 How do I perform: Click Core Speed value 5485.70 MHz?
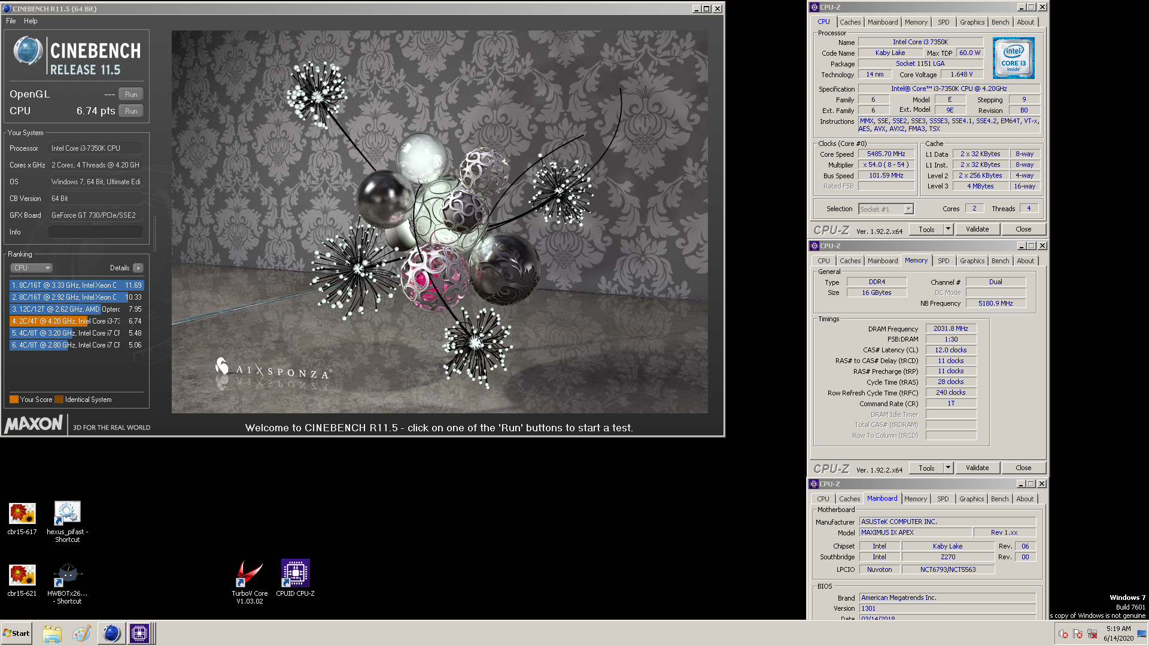[886, 154]
